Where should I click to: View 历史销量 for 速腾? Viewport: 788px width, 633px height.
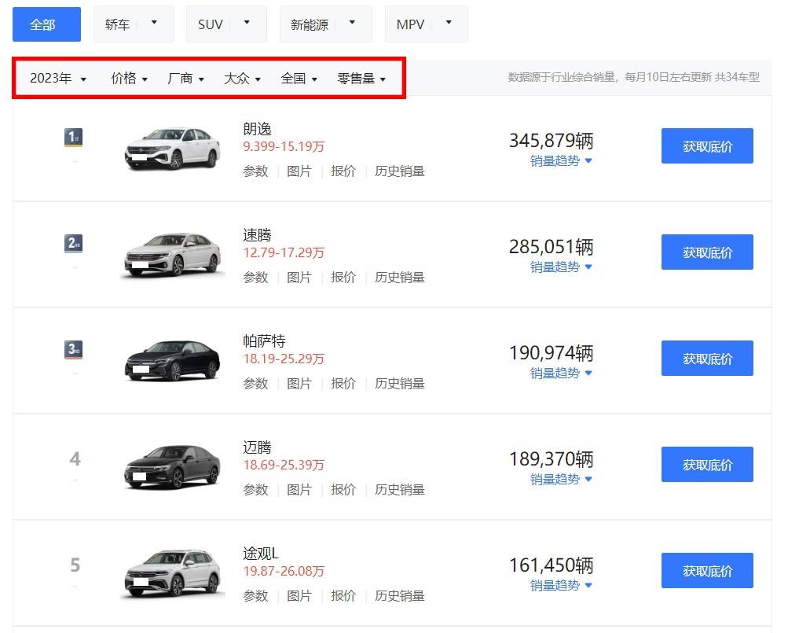400,278
